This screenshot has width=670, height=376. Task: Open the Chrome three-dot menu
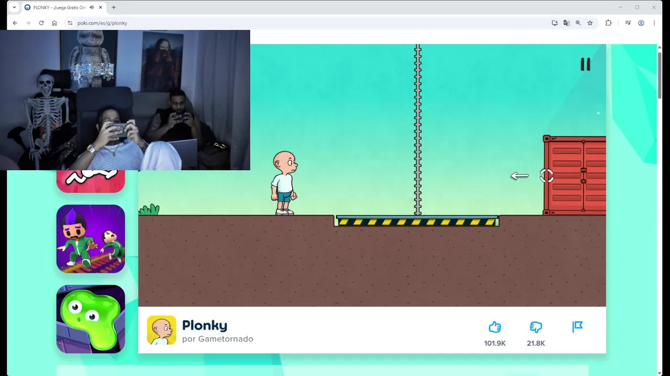click(654, 23)
